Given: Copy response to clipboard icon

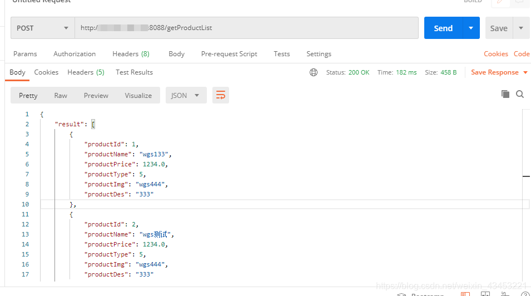Looking at the screenshot, I should pyautogui.click(x=505, y=94).
